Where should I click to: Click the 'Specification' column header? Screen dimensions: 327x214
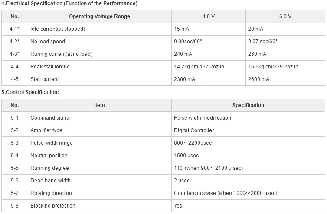[248, 105]
